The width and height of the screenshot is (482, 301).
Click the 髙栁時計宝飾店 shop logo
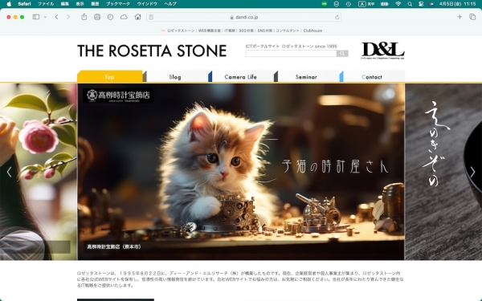118,96
